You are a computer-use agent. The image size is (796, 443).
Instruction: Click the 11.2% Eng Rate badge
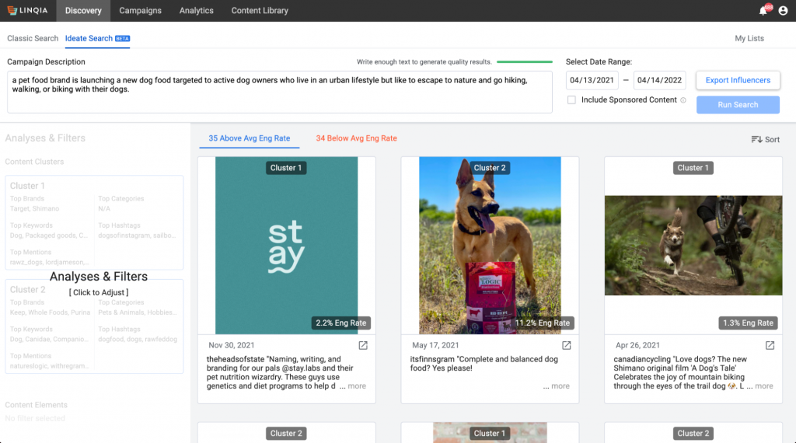click(x=543, y=323)
